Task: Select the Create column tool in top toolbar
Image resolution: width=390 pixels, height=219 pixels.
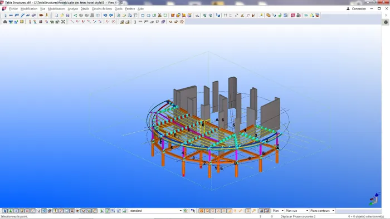Action: (5, 16)
